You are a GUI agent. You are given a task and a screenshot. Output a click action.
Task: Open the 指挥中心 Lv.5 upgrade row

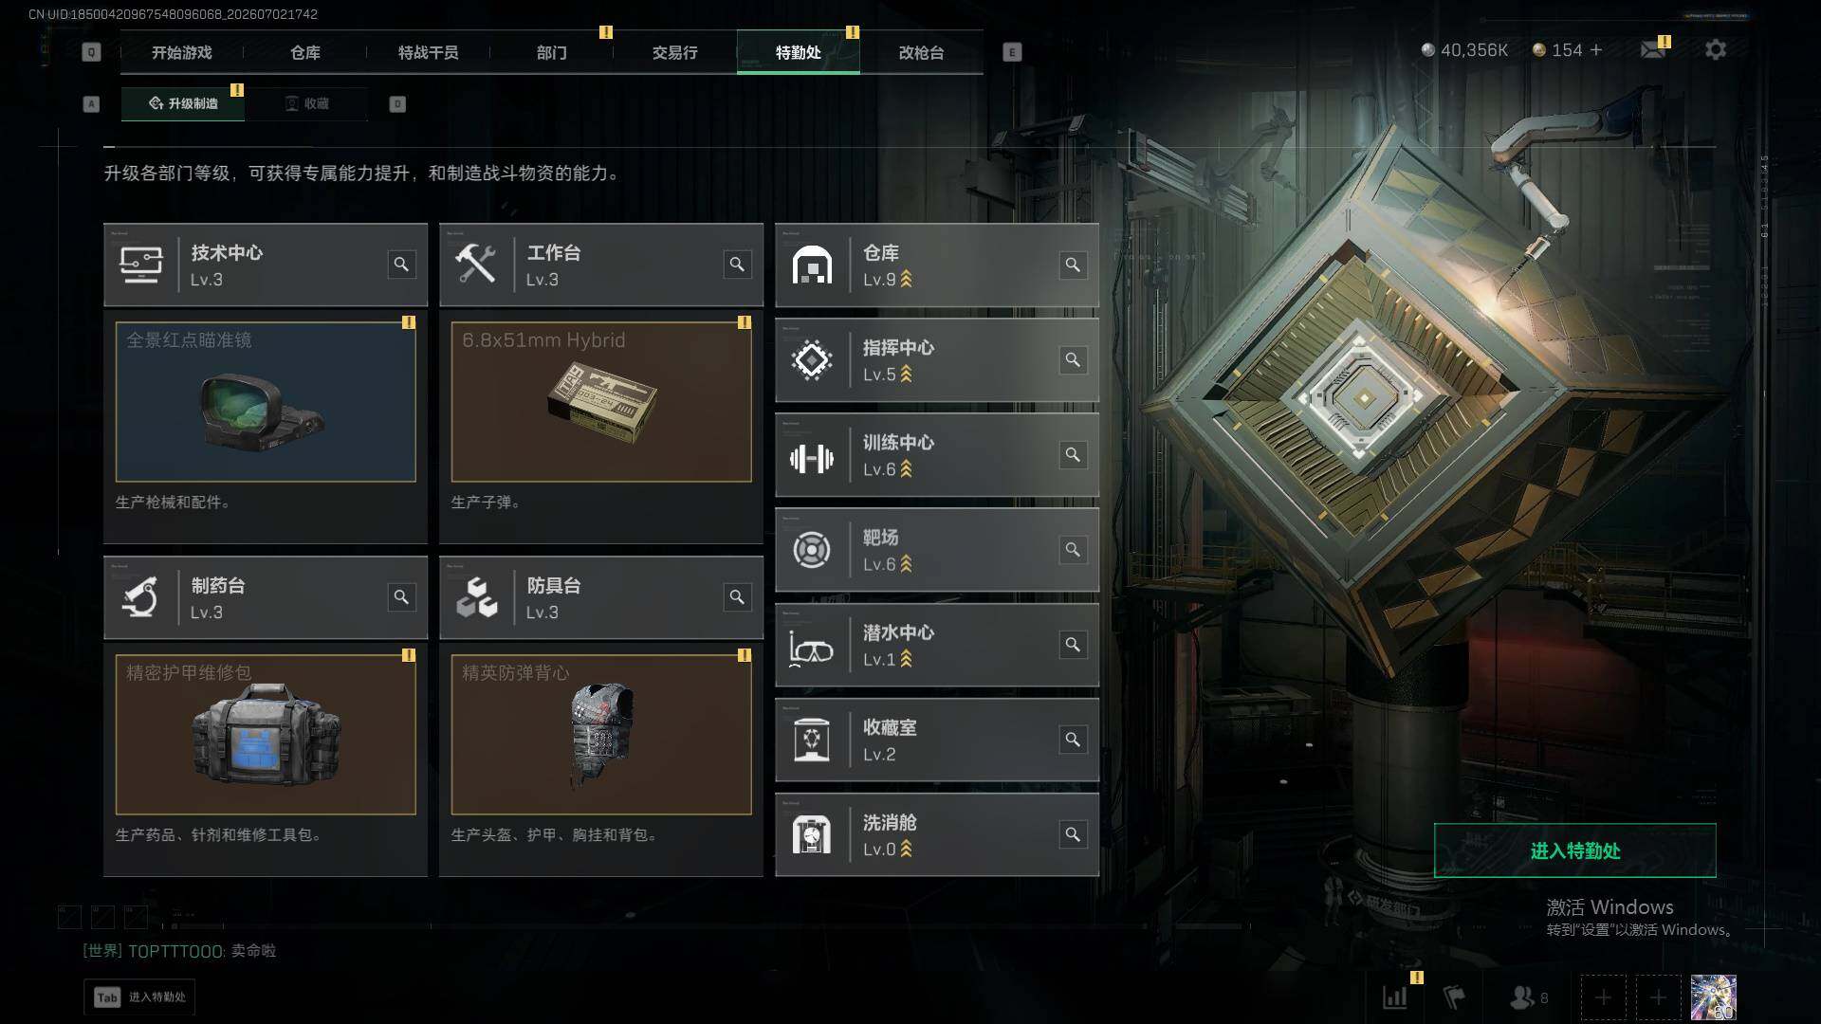[x=937, y=360]
